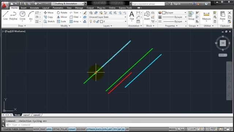This screenshot has width=234, height=132.
Task: Toggle LWT lineweight display in status bar
Action: tap(110, 129)
